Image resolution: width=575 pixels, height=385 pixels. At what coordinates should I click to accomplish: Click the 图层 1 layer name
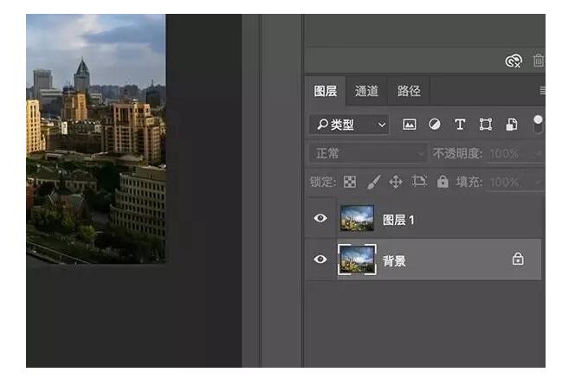pyautogui.click(x=398, y=220)
